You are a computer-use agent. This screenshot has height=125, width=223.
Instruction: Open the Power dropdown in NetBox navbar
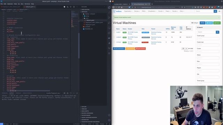[168, 11]
